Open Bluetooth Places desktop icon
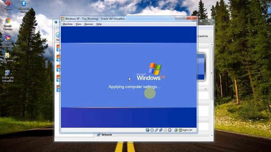The height and width of the screenshot is (152, 271). (24, 7)
